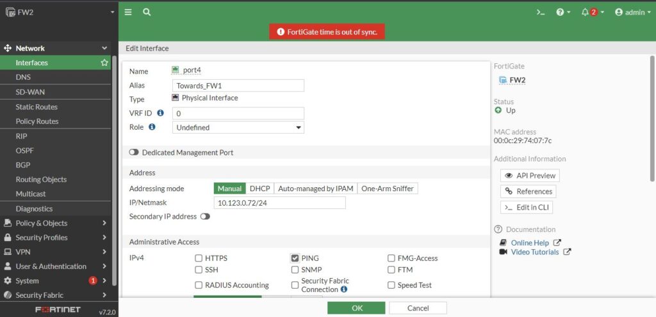
Task: Enable the Secondary IP address toggle
Action: [205, 217]
